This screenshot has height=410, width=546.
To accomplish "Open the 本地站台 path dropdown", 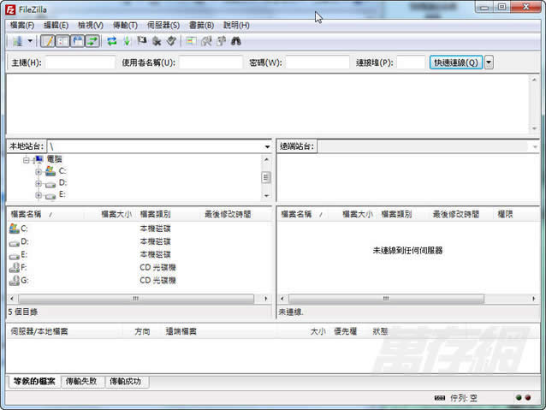I will (x=267, y=146).
